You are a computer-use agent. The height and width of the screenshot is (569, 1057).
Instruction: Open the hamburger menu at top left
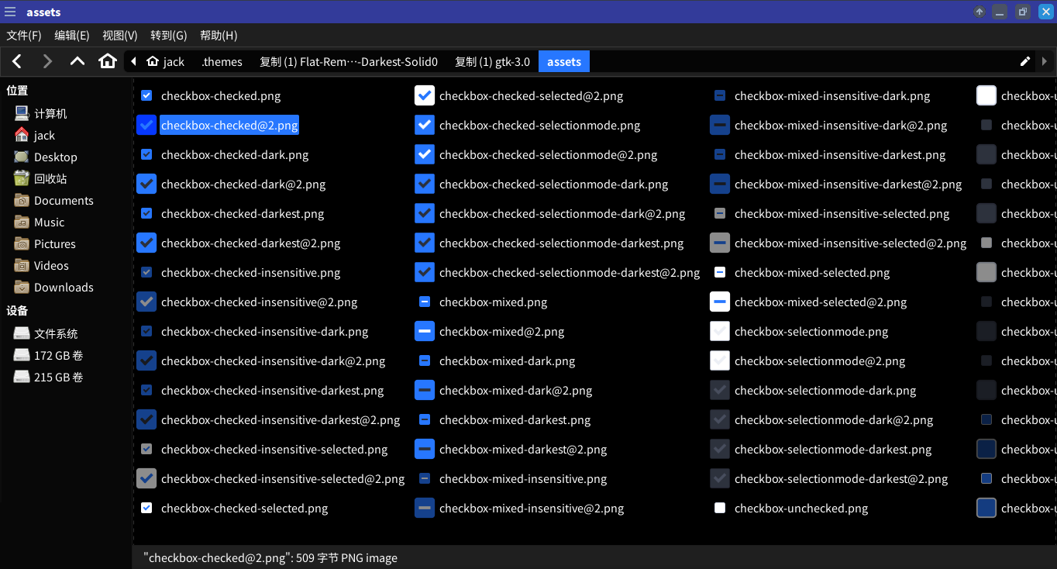10,12
